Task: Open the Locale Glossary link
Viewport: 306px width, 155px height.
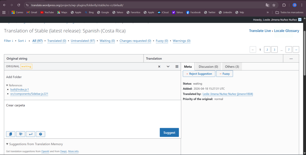Action: 287,31
